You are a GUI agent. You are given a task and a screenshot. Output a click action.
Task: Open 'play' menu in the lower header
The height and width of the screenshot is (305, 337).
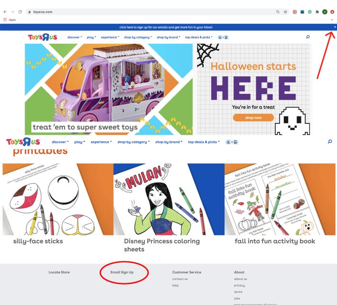pyautogui.click(x=80, y=142)
